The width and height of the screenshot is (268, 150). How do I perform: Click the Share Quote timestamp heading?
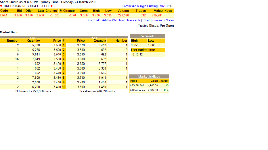pyautogui.click(x=48, y=2)
